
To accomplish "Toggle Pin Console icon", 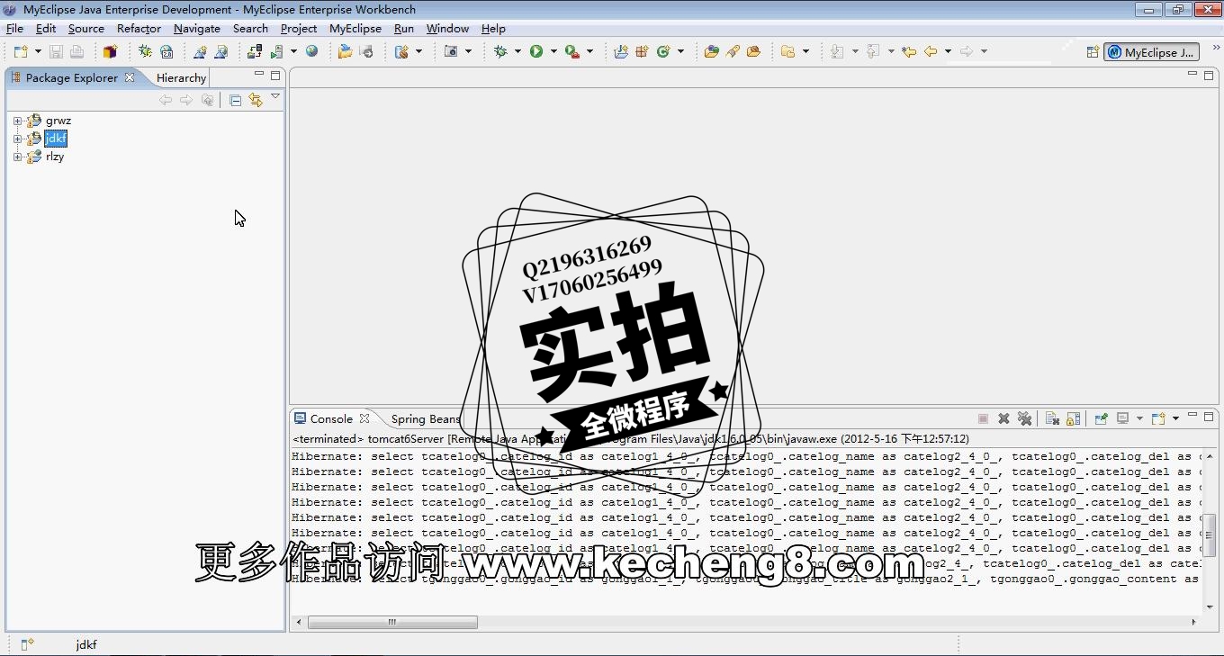I will (1101, 418).
